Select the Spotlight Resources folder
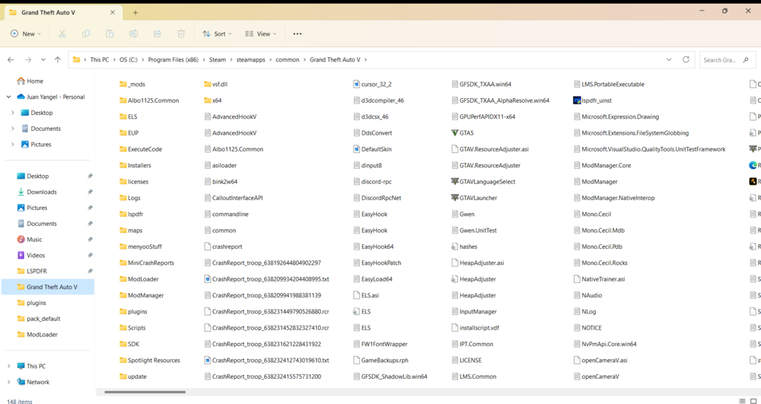 [x=149, y=361]
